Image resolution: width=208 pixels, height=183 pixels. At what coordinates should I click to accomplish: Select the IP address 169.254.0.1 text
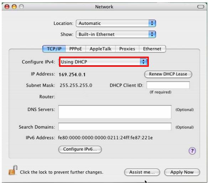72,75
